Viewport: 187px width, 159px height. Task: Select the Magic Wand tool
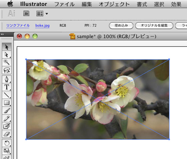pyautogui.click(x=7, y=62)
